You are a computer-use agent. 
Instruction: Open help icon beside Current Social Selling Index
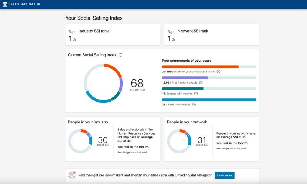tap(120, 55)
